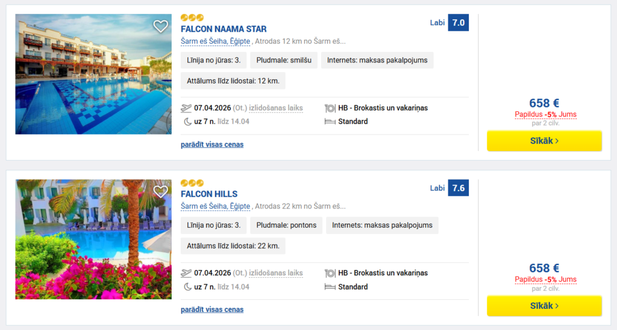
Task: Click the 7.6 rating badge
Action: (459, 188)
